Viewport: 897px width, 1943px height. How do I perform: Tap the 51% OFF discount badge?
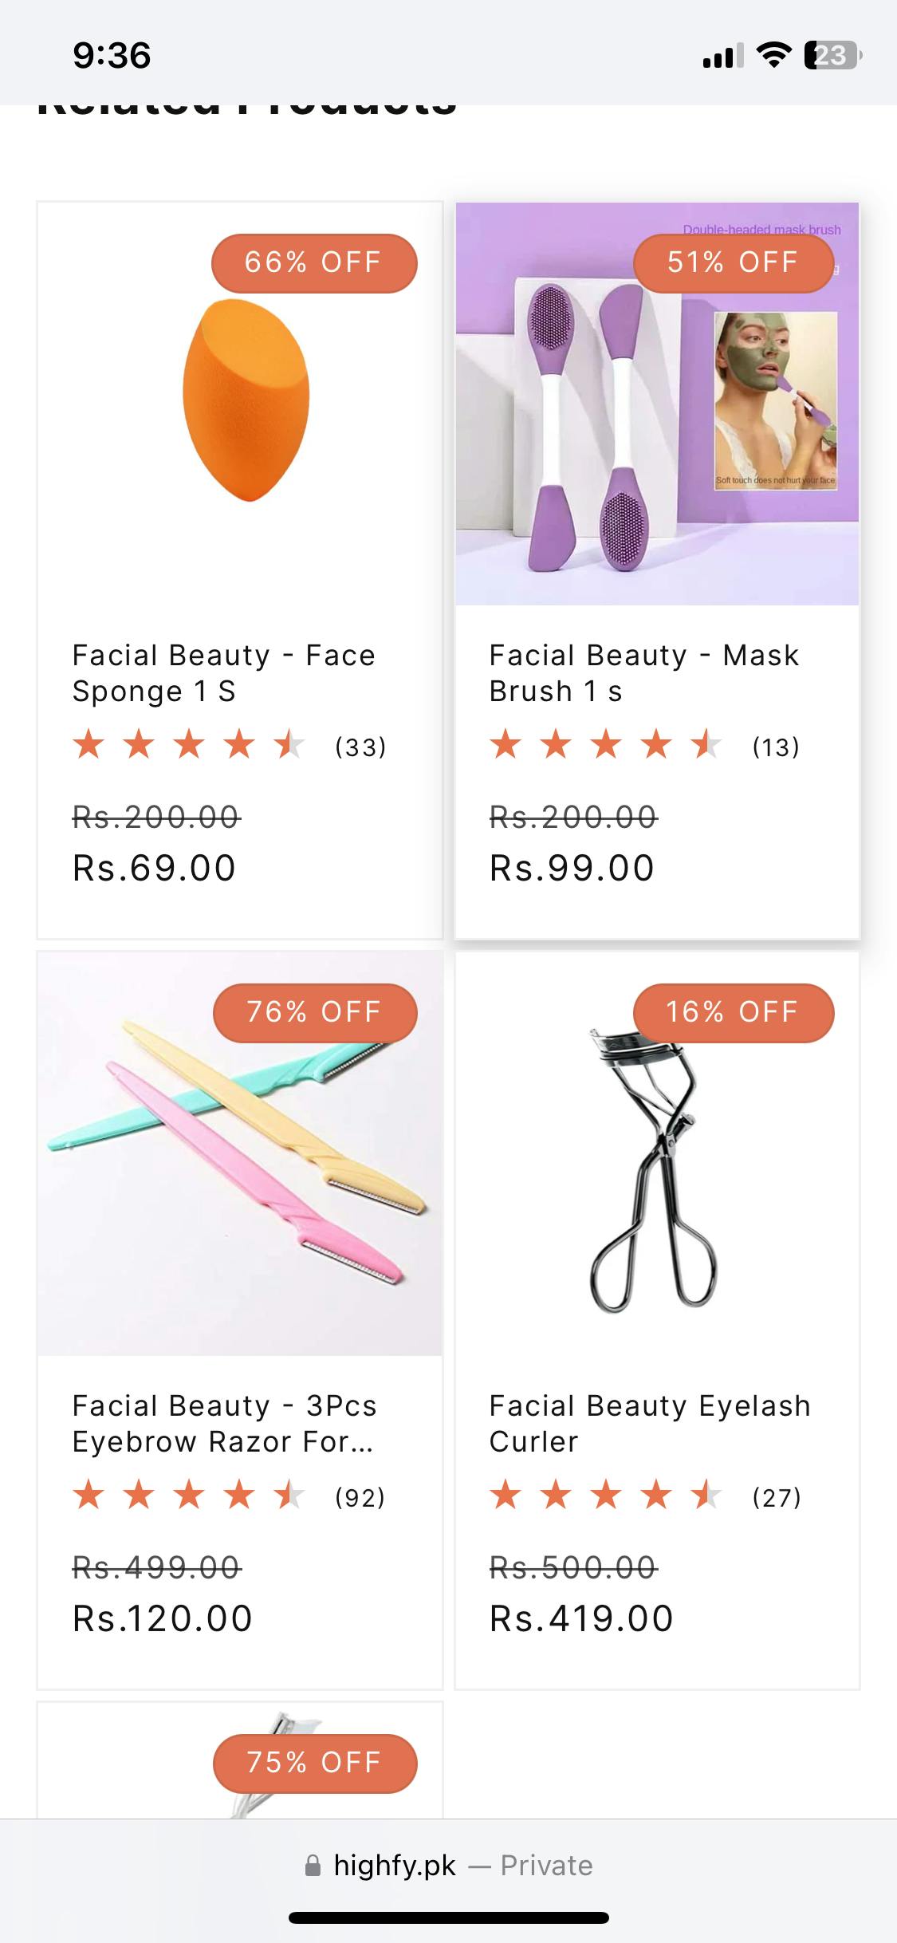pos(733,262)
